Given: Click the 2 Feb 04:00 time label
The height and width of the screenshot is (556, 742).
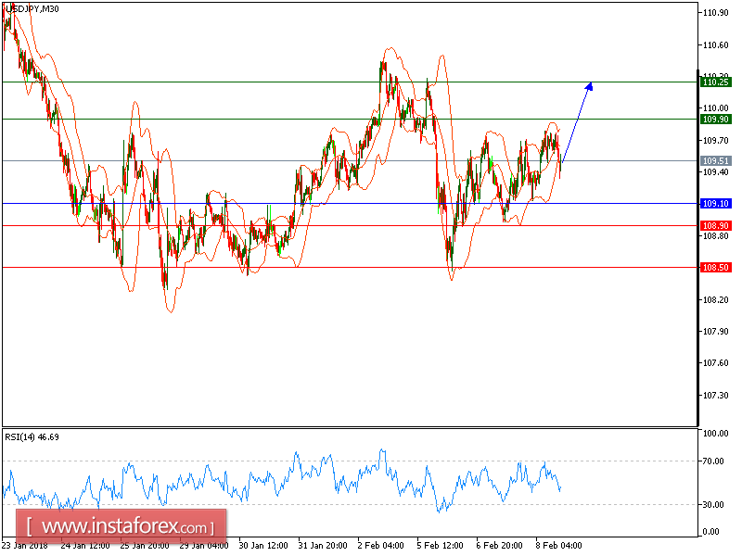Looking at the screenshot, I should click(x=381, y=545).
